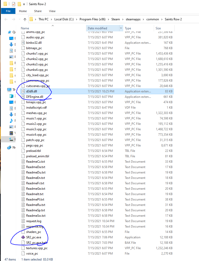The width and height of the screenshot is (199, 261).
Task: Navigate to steamapps in address bar
Action: pos(133,19)
